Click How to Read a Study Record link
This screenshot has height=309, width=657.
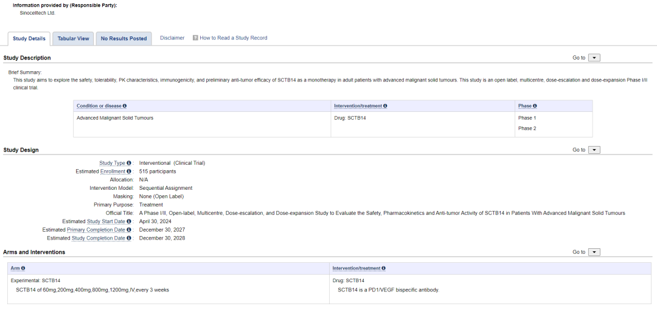click(x=233, y=38)
